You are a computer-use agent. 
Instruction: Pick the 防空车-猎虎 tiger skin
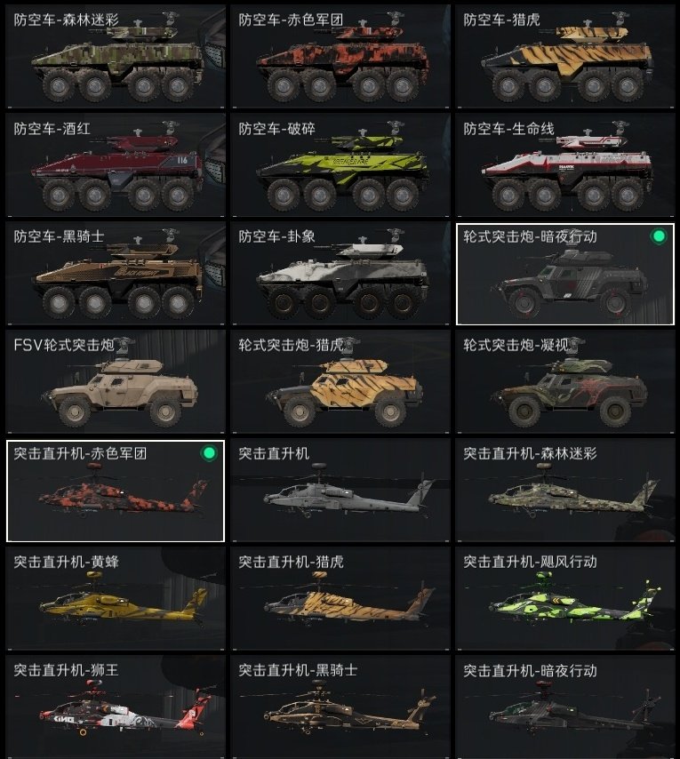564,57
